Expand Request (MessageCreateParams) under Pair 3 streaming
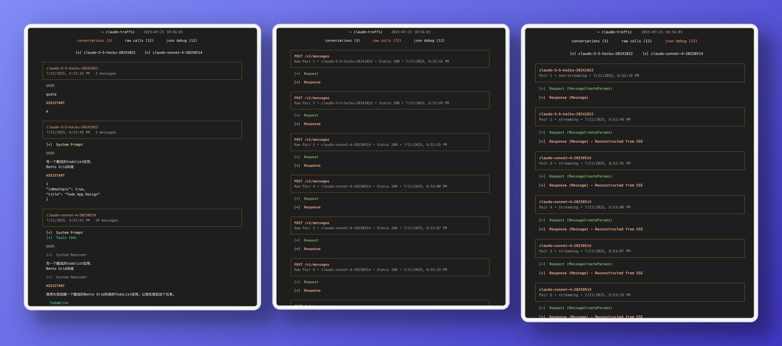Screen dimensions: 782x346 (576, 176)
